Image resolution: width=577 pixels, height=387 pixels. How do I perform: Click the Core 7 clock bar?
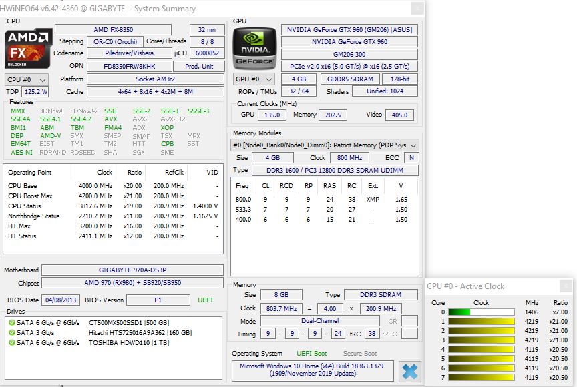[x=482, y=377]
